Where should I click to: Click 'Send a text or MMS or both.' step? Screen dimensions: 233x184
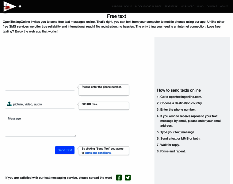coord(180,139)
